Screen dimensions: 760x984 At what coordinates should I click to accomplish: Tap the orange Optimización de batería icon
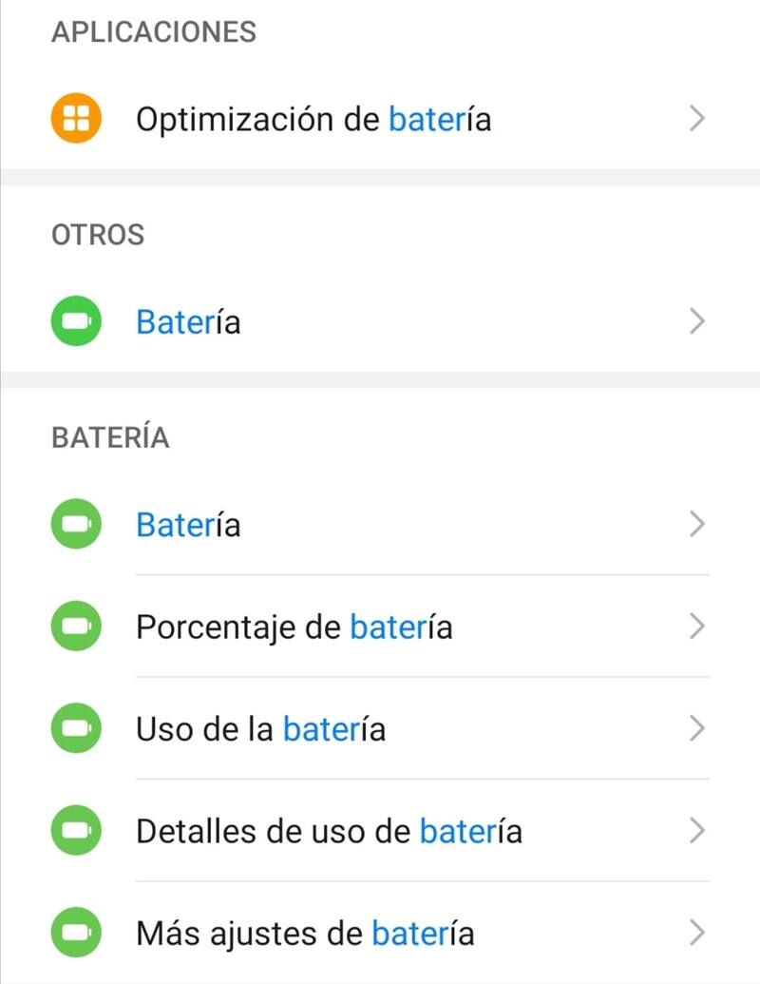[76, 120]
